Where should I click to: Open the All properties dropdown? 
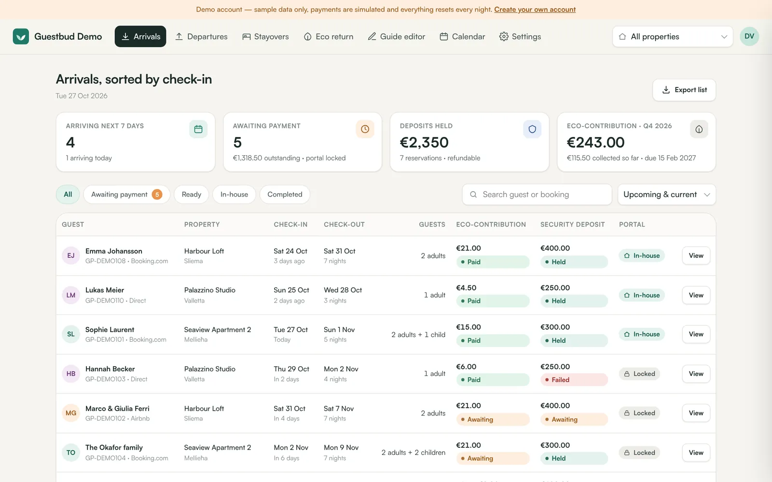click(x=673, y=37)
